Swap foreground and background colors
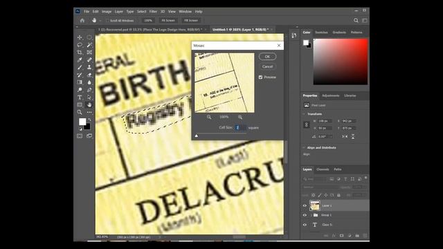This screenshot has width=443, height=249. point(89,120)
